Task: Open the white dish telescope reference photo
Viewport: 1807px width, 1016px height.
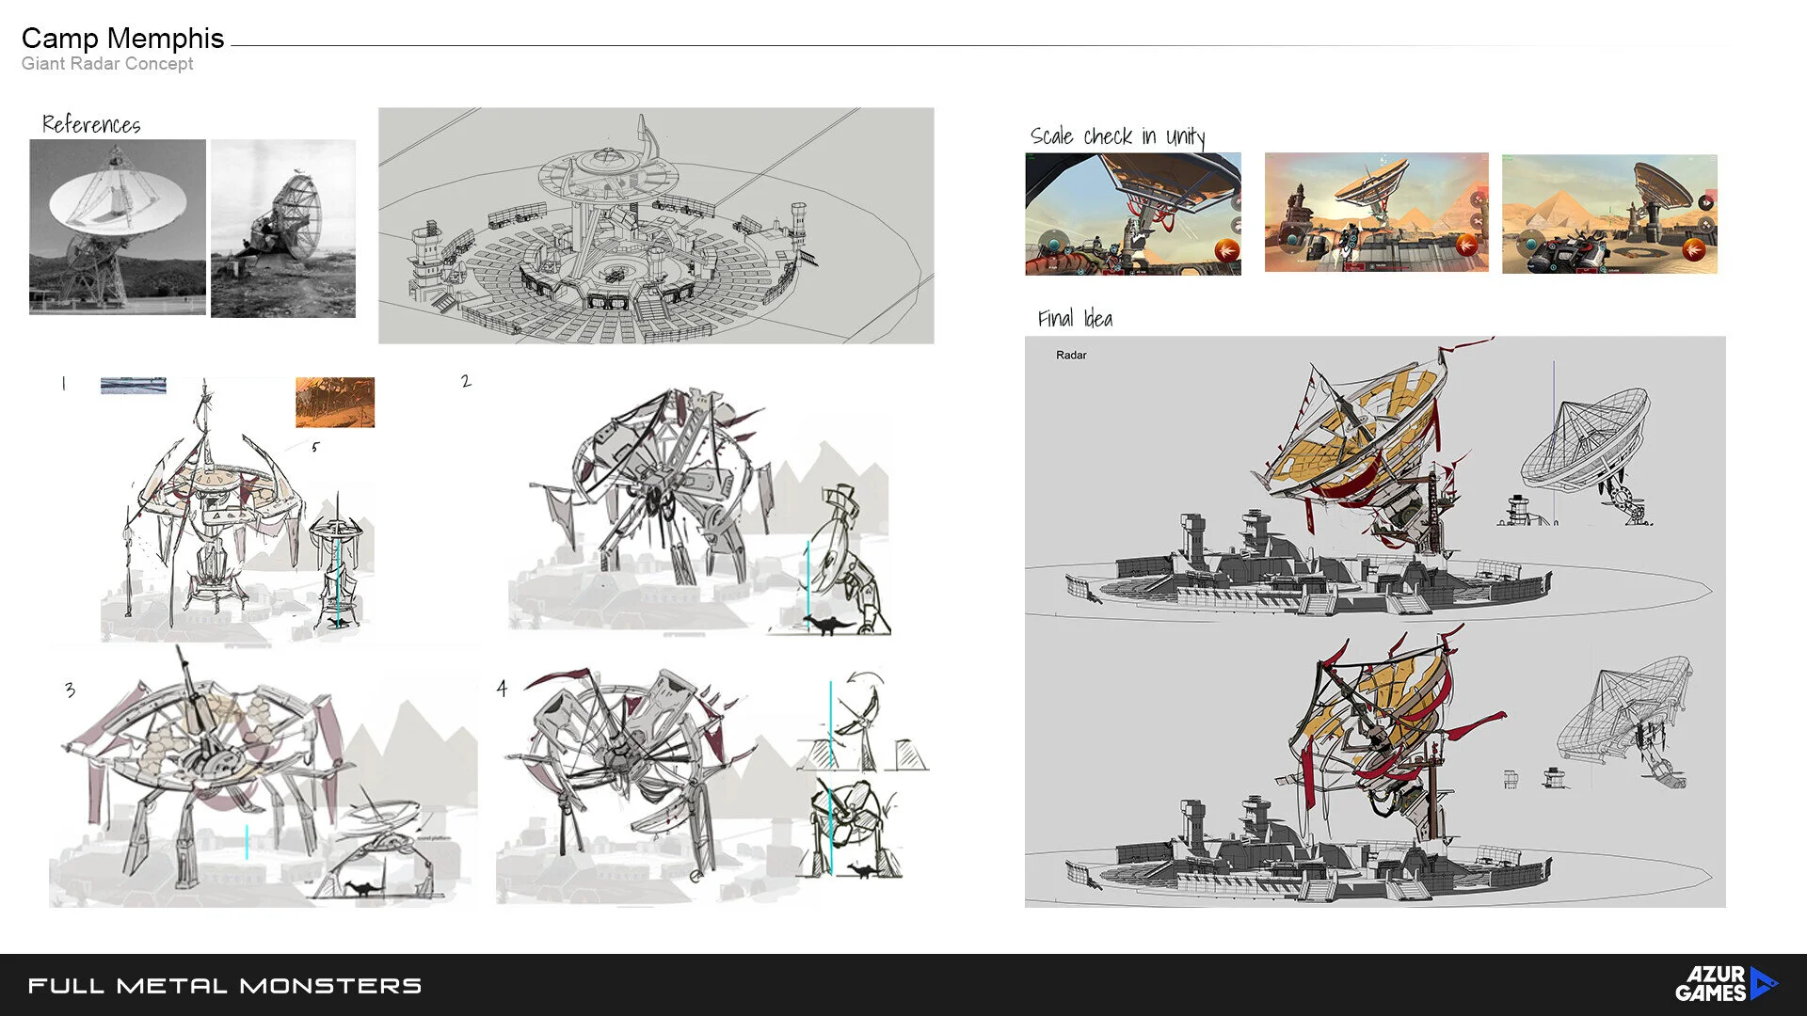Action: pyautogui.click(x=118, y=227)
